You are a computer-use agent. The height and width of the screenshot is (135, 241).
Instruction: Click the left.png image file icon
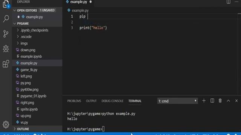18,76
